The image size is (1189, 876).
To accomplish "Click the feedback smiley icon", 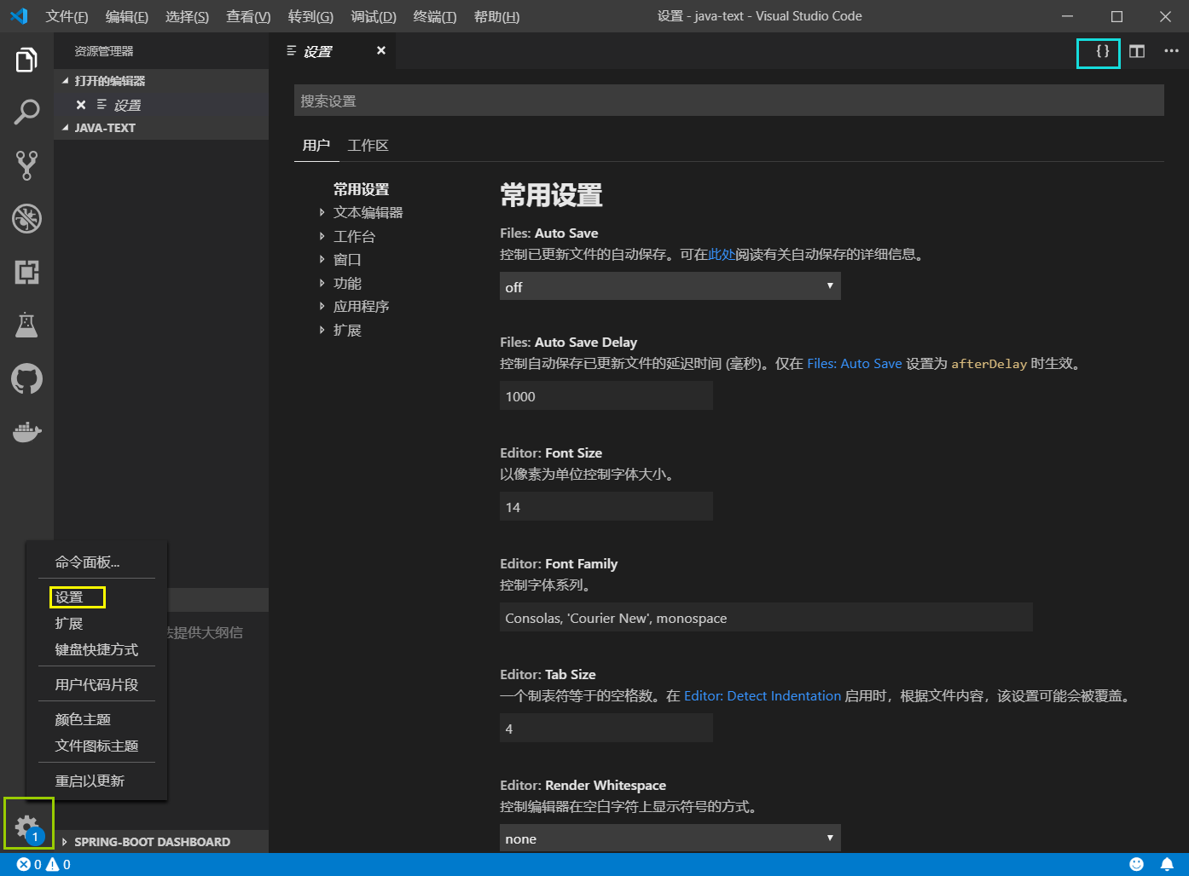I will [1136, 864].
